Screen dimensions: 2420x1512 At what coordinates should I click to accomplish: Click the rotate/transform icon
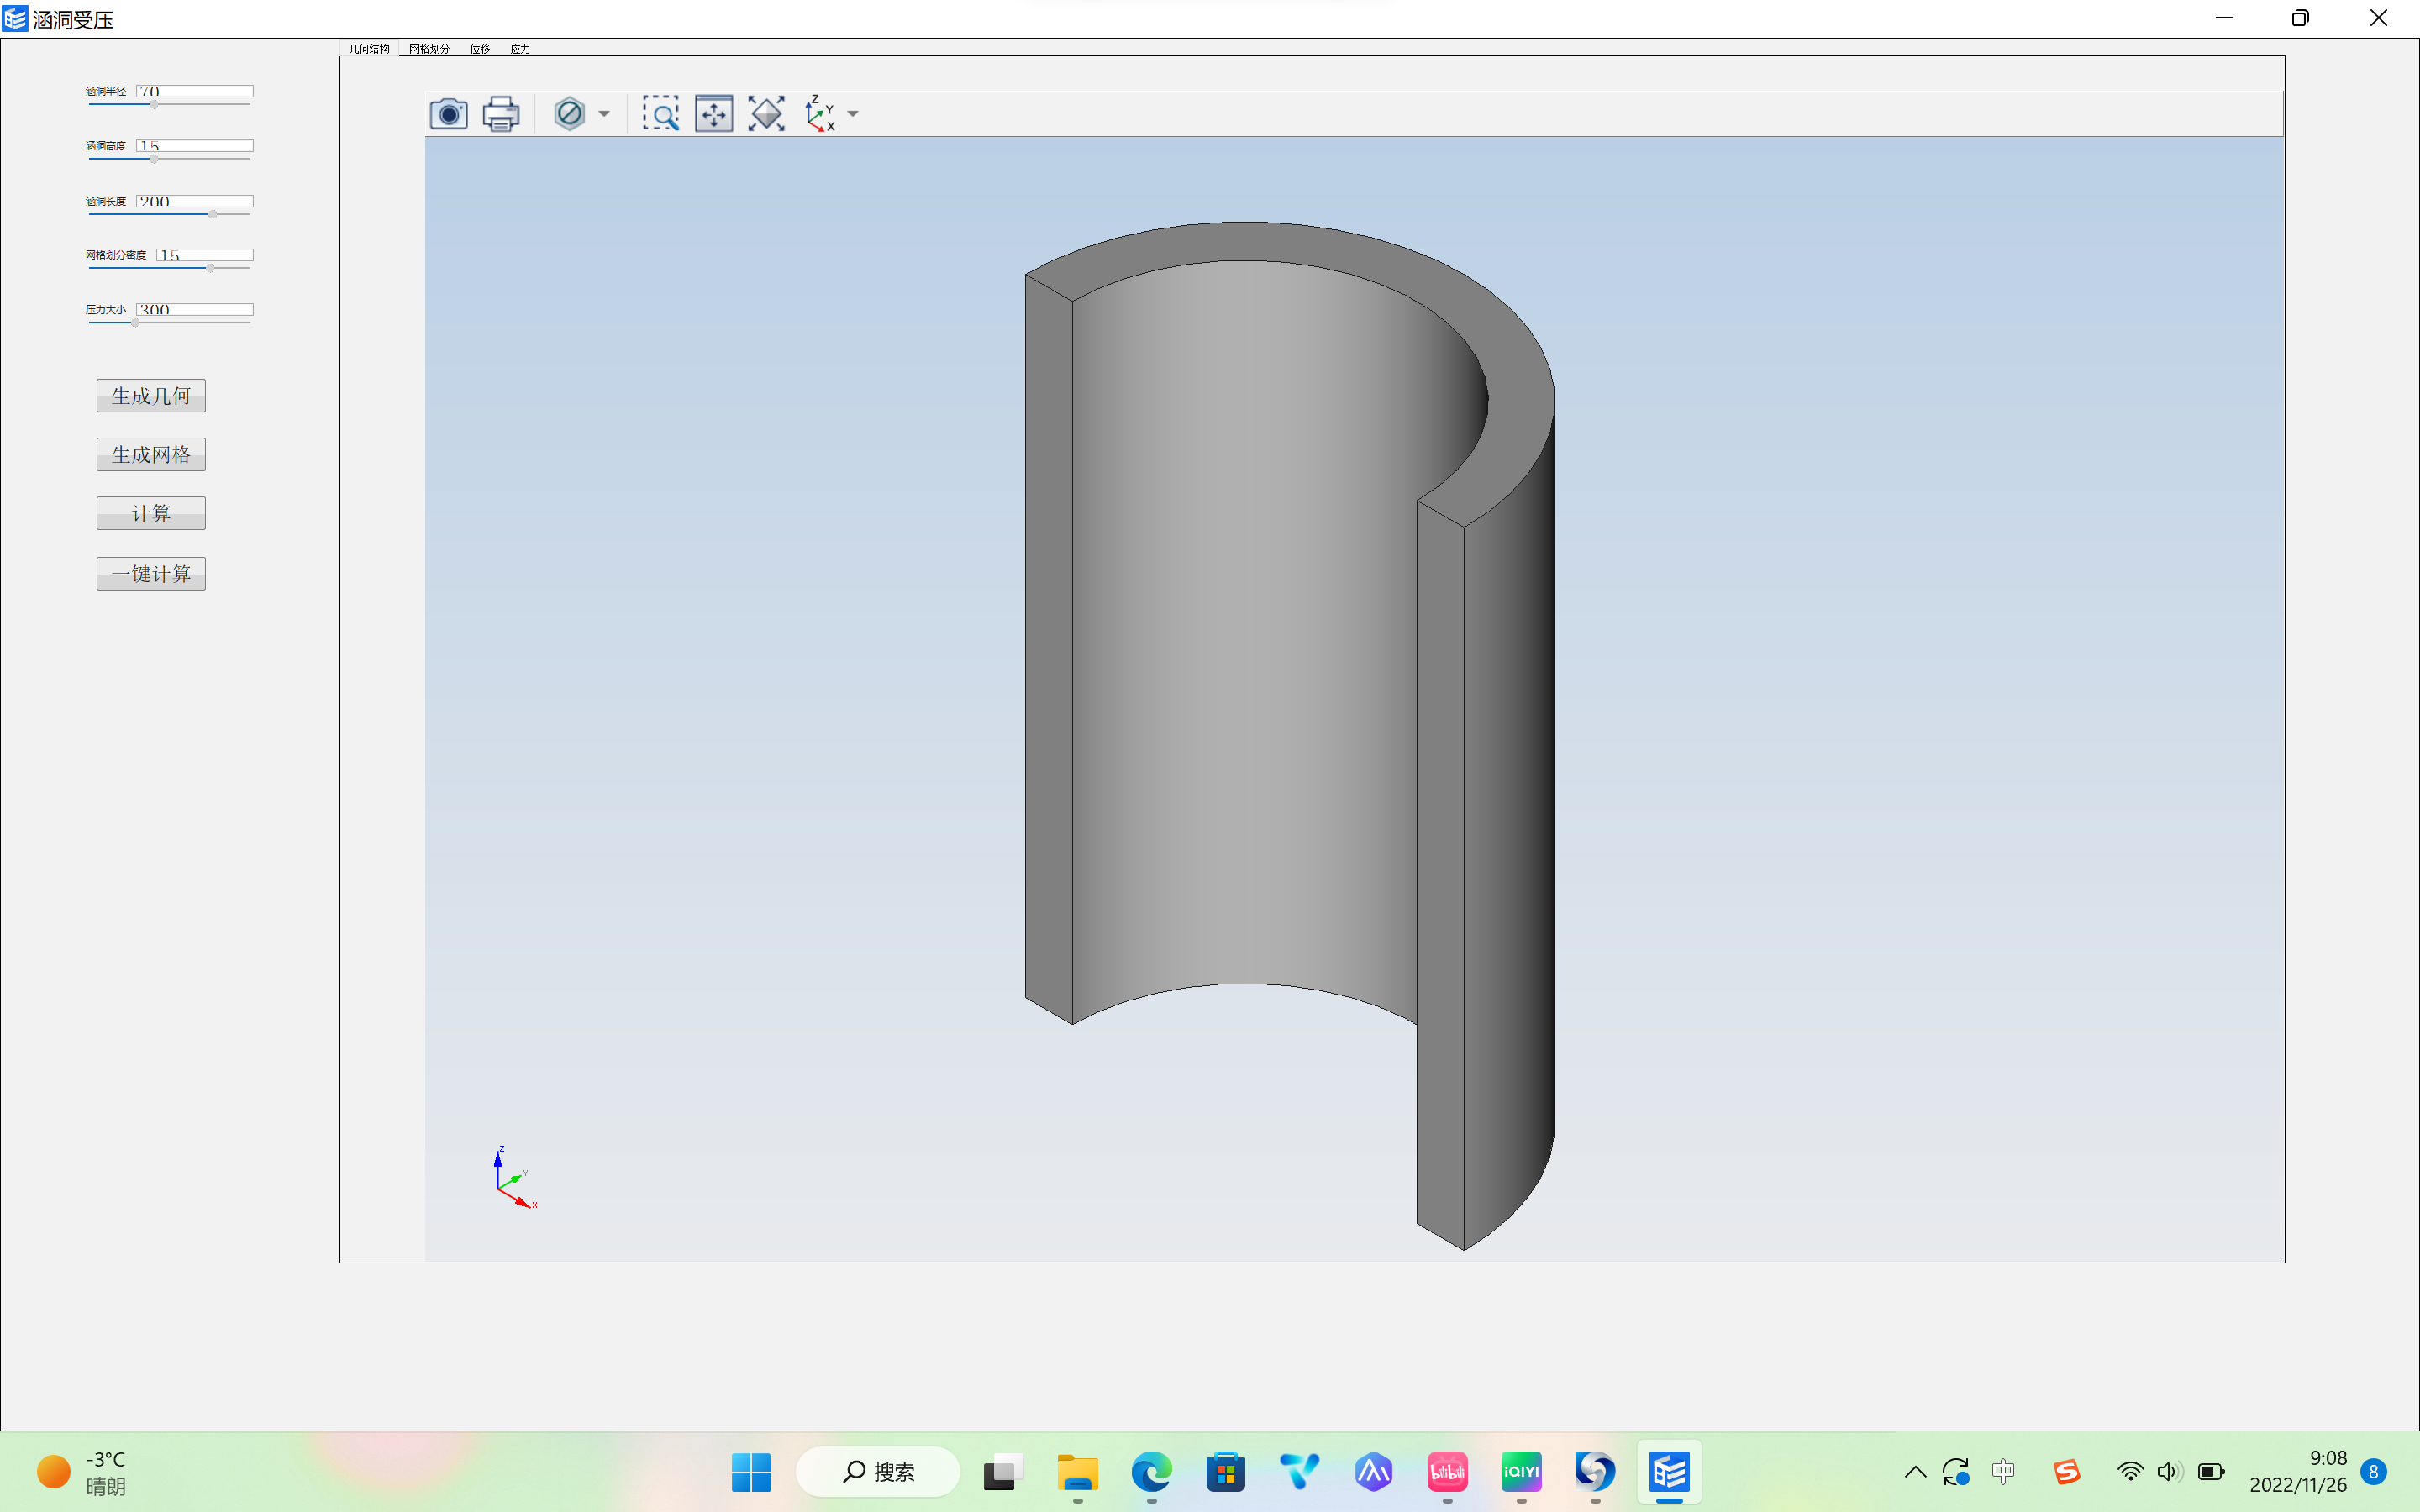click(x=766, y=113)
